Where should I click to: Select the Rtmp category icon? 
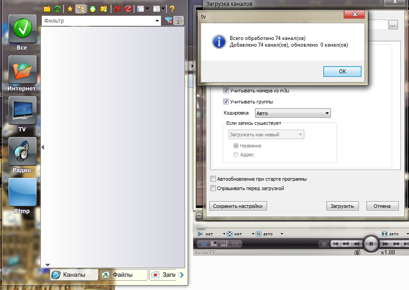[23, 192]
